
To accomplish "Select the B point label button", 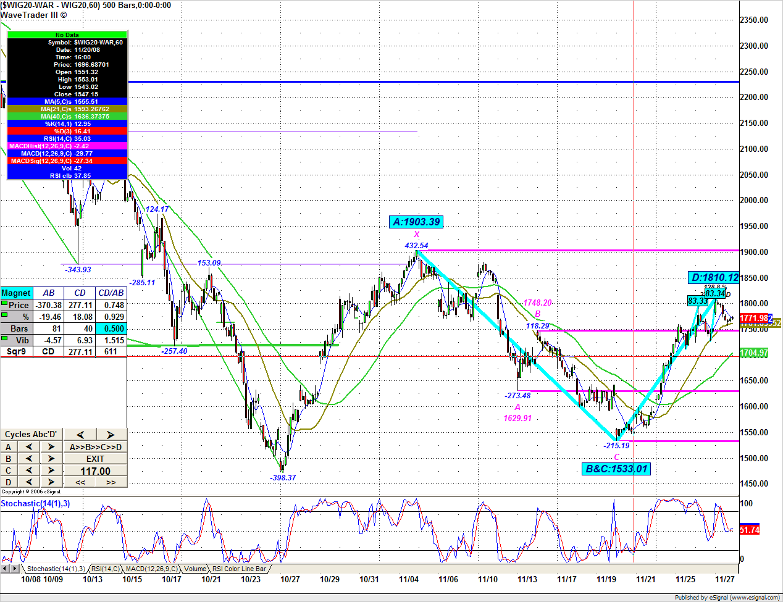I will (9, 459).
